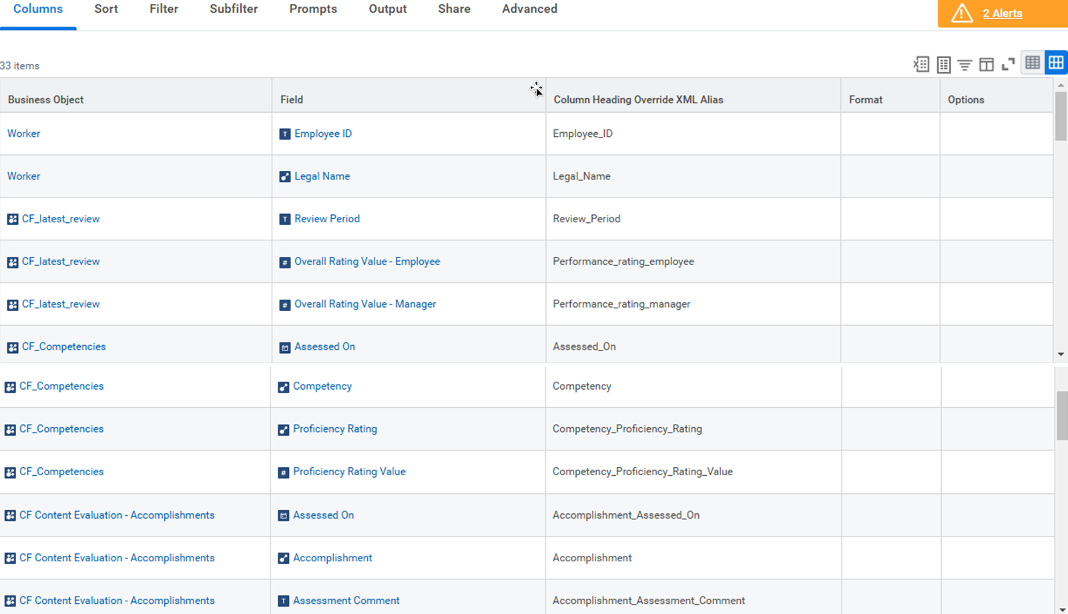Viewport: 1068px width, 614px height.
Task: Select the Prompts tab
Action: pyautogui.click(x=313, y=9)
